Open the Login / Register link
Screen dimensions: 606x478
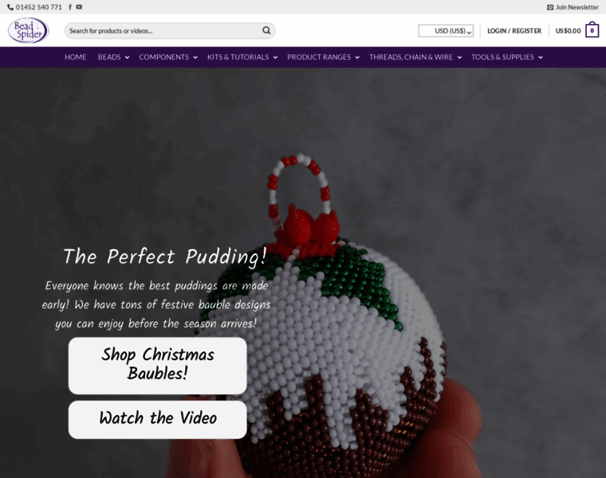pyautogui.click(x=514, y=31)
